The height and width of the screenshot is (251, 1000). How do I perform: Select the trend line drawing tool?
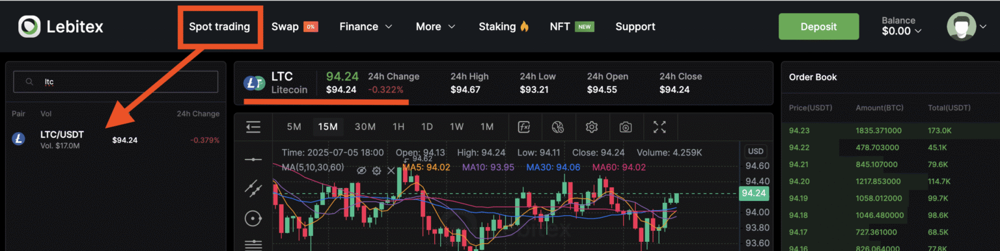[253, 189]
